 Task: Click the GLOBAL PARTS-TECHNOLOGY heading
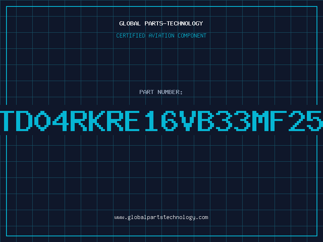pos(161,23)
